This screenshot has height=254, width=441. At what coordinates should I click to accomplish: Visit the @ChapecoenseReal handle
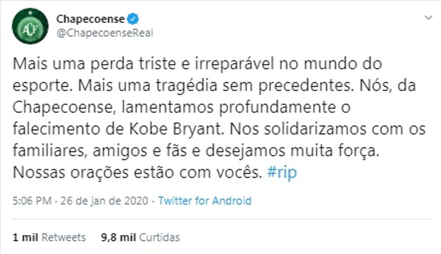point(104,33)
